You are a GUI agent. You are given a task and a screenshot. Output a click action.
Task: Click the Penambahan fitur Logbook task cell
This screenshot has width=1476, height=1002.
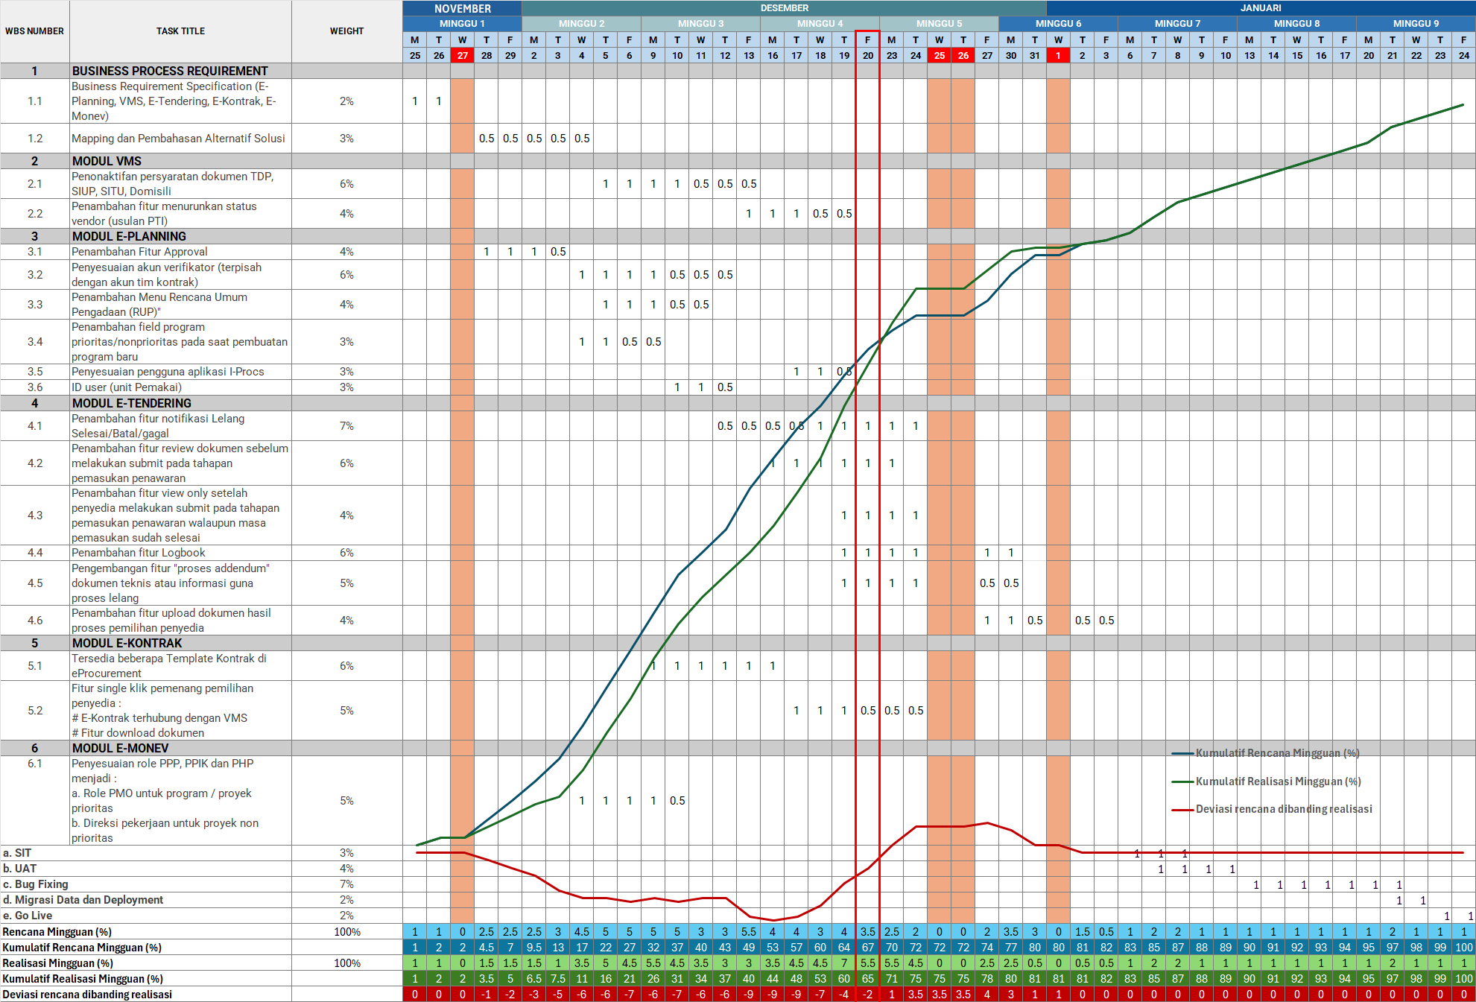point(139,553)
